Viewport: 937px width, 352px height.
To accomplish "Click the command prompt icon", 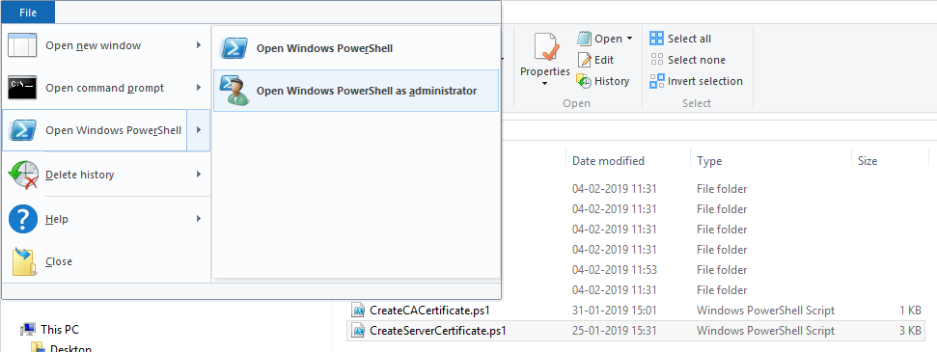I will coord(23,88).
